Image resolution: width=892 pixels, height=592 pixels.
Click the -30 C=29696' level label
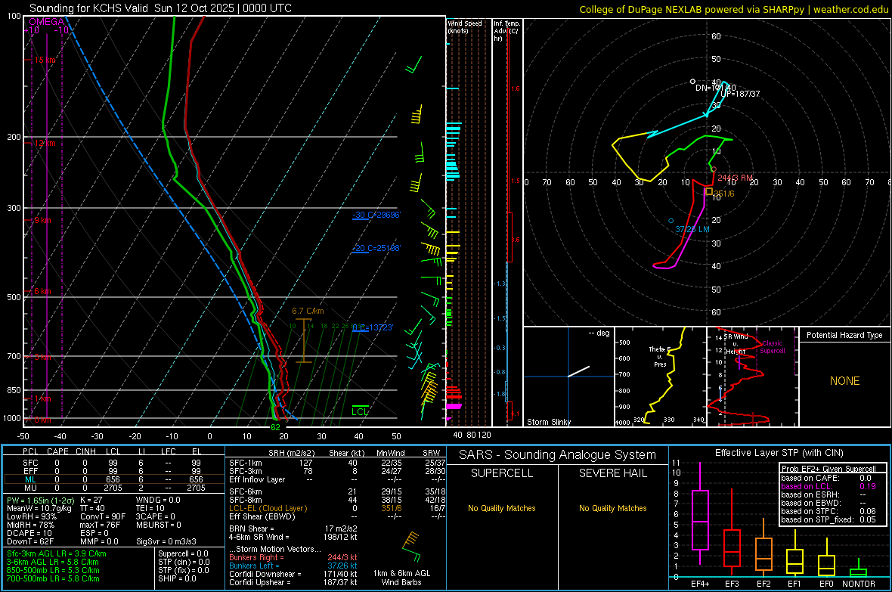(x=376, y=215)
